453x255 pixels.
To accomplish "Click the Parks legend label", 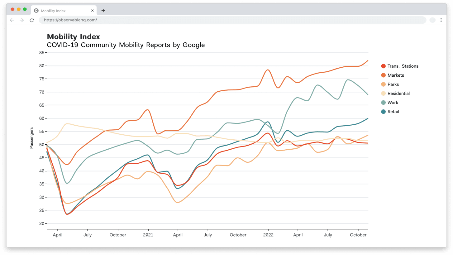I will pyautogui.click(x=393, y=84).
